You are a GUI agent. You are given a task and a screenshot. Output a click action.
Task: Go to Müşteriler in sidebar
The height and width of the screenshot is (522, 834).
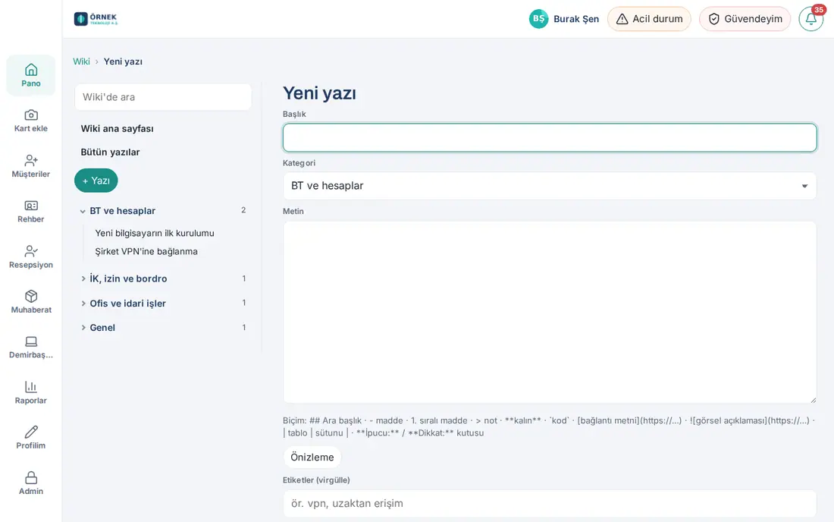click(x=31, y=166)
